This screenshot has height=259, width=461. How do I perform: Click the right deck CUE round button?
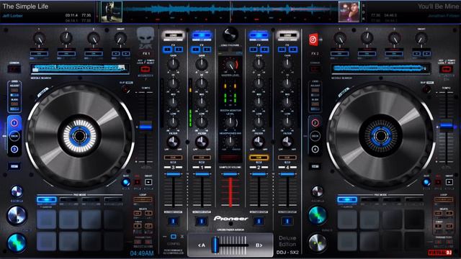(318, 216)
